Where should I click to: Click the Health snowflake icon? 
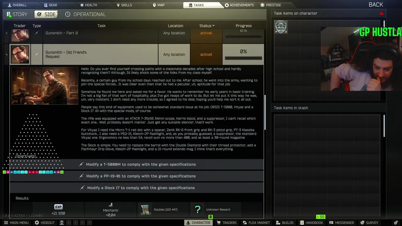[82, 5]
